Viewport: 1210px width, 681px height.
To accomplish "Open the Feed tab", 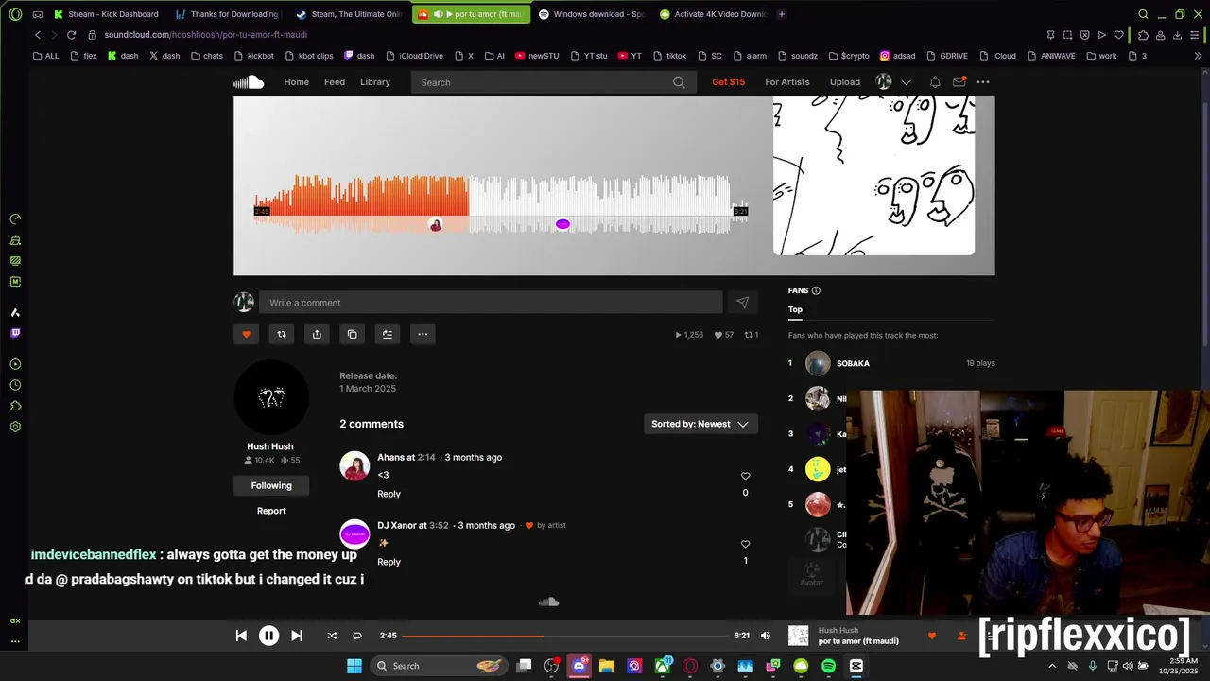I will pyautogui.click(x=335, y=82).
